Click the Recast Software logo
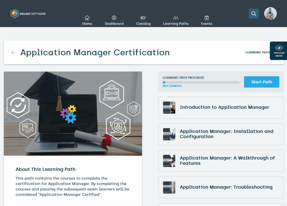 [28, 13]
